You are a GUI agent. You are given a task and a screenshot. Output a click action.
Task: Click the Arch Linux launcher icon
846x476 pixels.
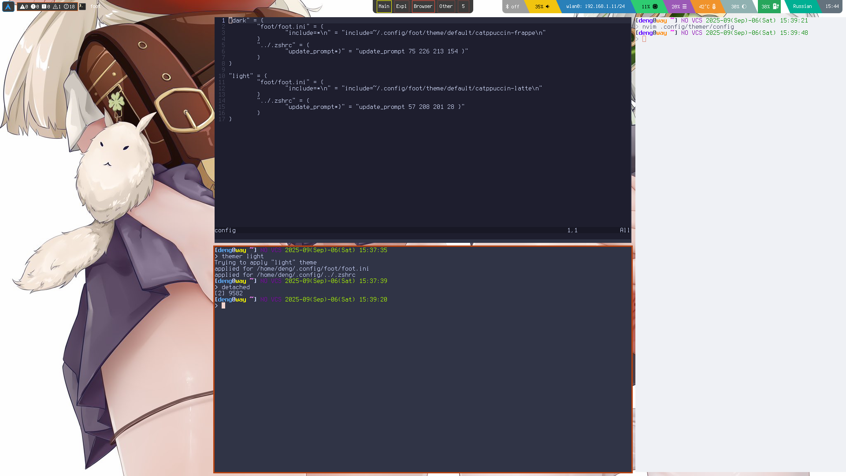click(8, 7)
